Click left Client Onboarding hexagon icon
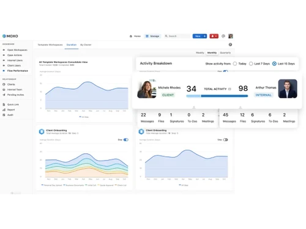 (x=42, y=132)
